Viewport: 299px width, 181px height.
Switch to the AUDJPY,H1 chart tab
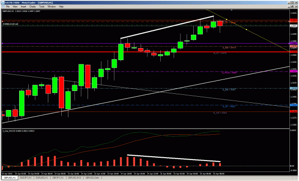(26, 178)
